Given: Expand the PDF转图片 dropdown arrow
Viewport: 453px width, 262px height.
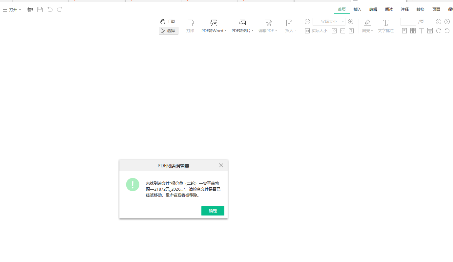Looking at the screenshot, I should coord(253,31).
